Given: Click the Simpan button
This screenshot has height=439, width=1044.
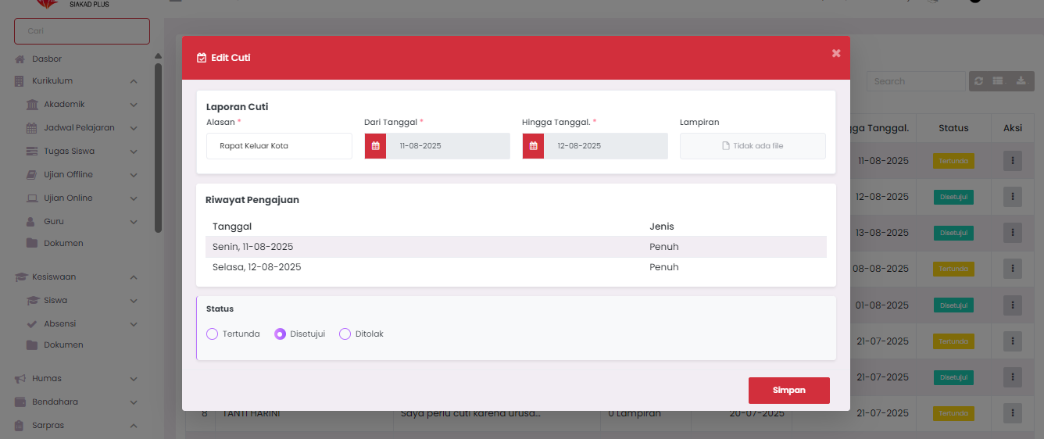Looking at the screenshot, I should click(788, 391).
